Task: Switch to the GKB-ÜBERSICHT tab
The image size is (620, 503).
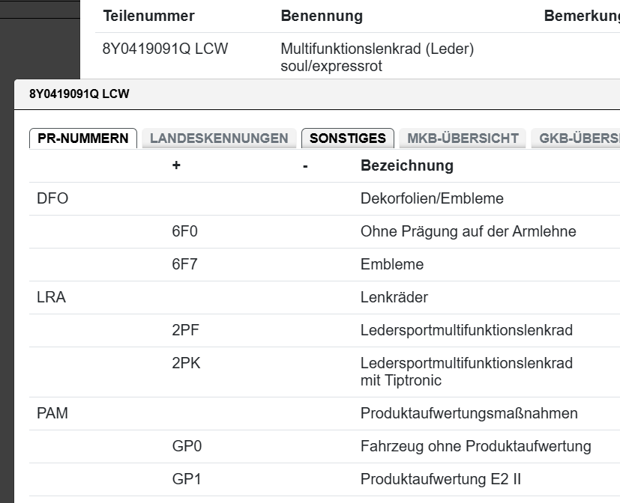Action: (x=577, y=138)
